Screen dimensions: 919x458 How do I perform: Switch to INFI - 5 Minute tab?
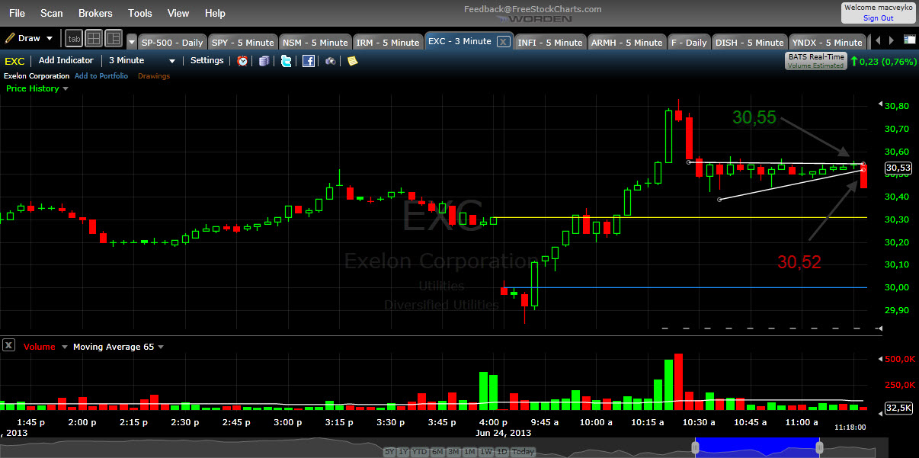550,42
